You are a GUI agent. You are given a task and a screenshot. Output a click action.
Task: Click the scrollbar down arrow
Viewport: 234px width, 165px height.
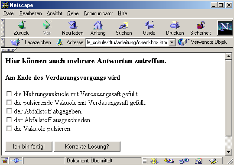[229, 152]
